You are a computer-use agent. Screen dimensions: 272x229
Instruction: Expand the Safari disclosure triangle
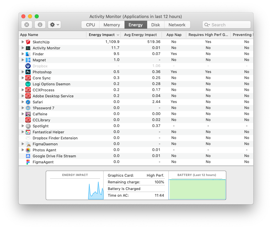pos(23,102)
